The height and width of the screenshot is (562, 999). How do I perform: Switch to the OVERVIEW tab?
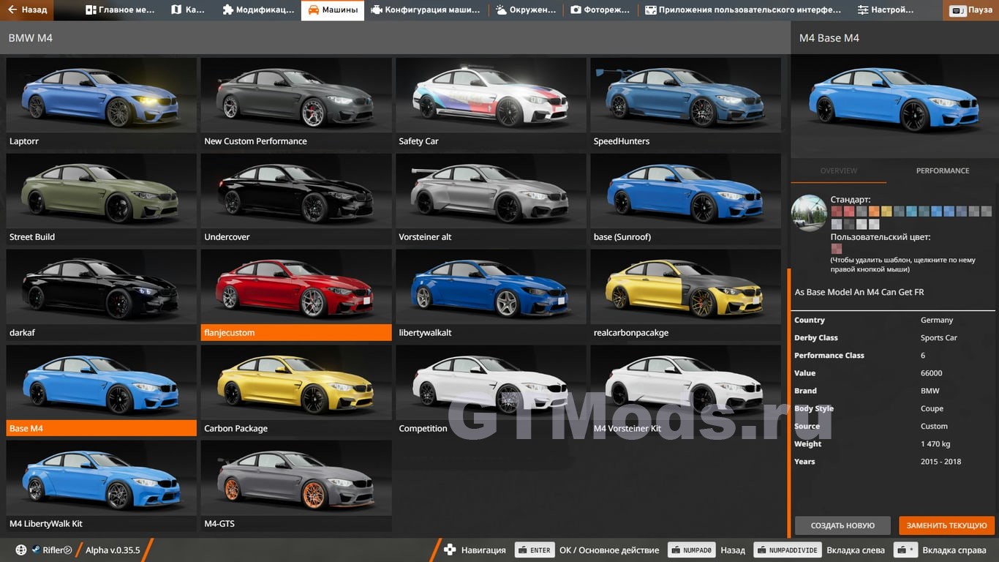(838, 171)
